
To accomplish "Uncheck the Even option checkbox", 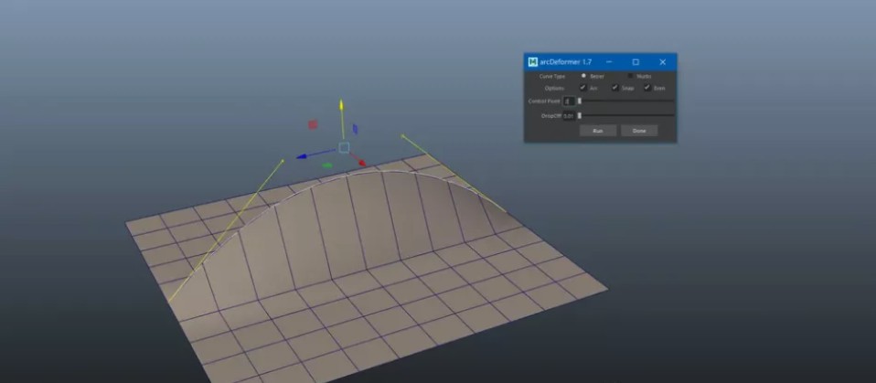I will [647, 88].
